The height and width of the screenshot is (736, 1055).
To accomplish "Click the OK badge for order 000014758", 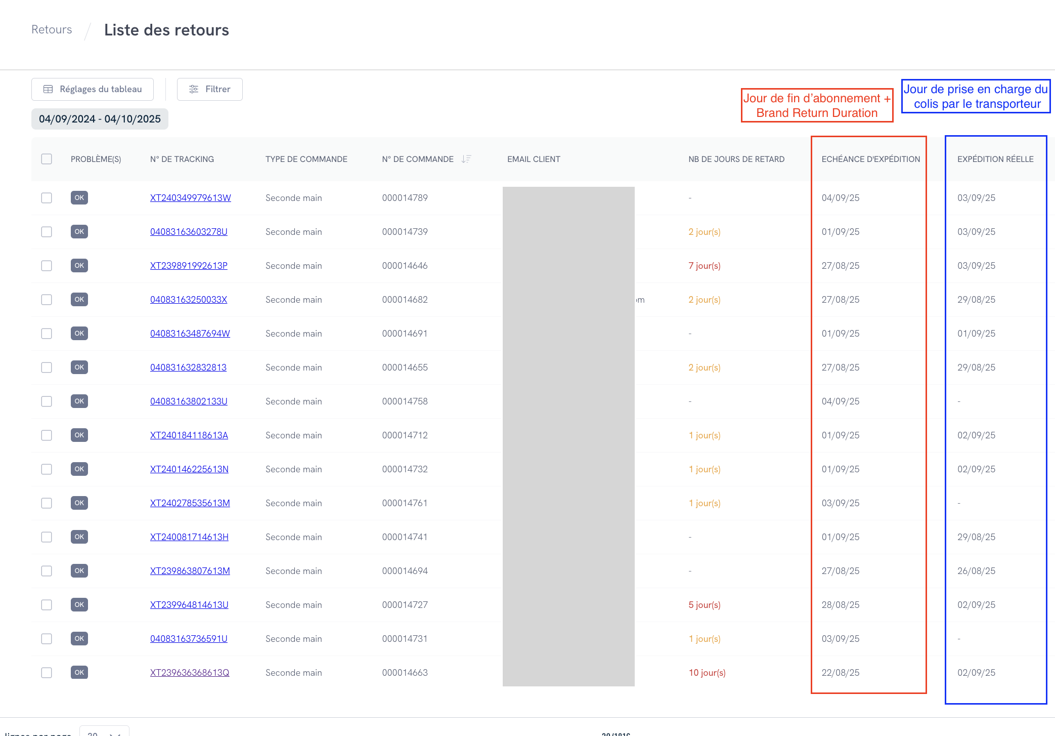I will click(x=79, y=401).
